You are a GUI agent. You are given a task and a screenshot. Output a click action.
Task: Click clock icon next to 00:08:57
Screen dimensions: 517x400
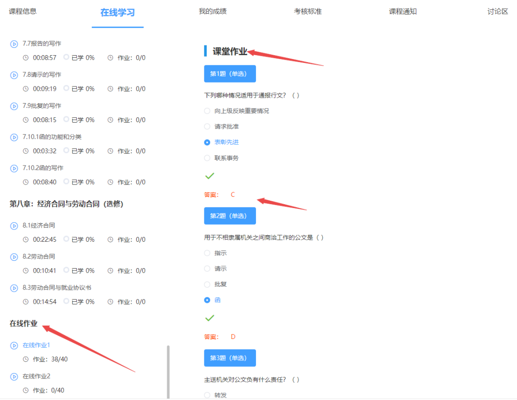pyautogui.click(x=25, y=58)
